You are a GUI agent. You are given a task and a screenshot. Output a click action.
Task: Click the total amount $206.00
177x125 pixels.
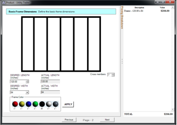pos(168,114)
